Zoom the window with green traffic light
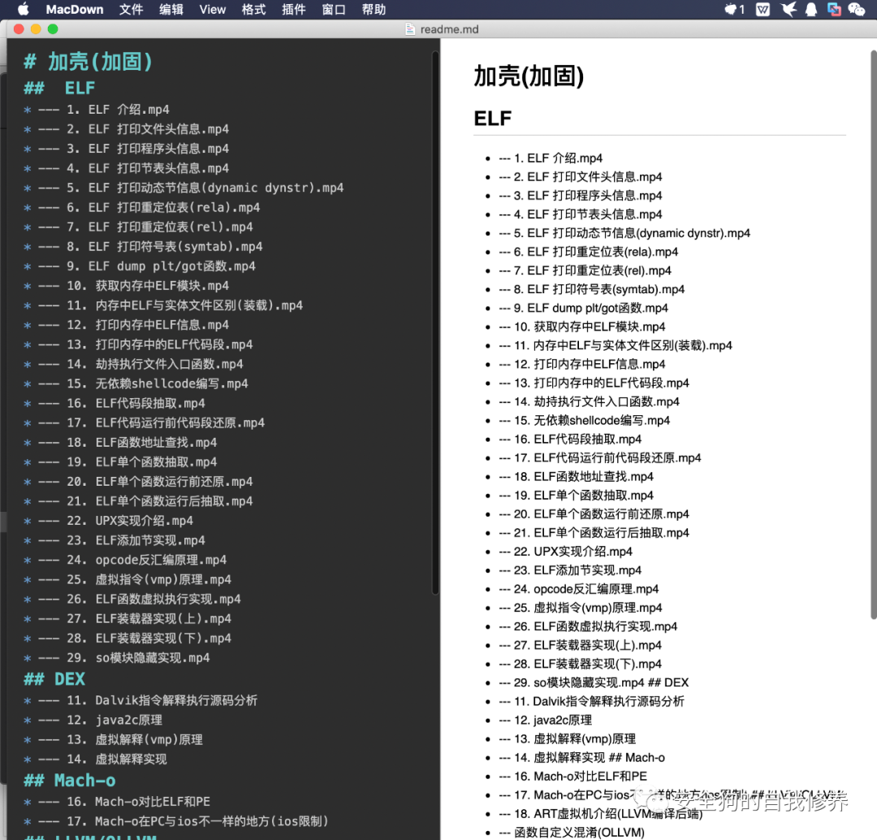 52,28
